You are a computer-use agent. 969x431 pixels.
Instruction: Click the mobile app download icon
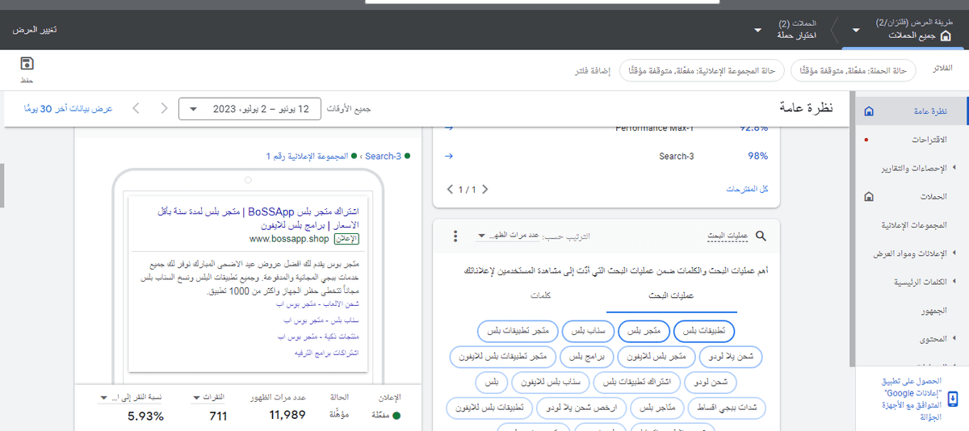coord(954,399)
